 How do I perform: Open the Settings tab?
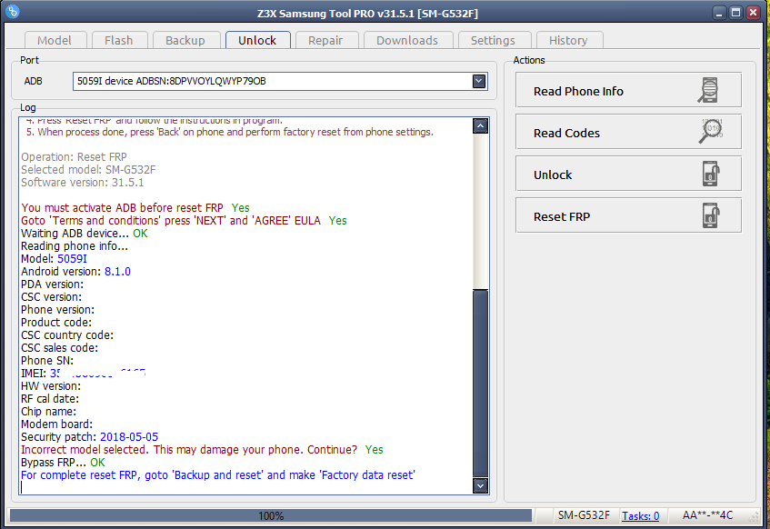pyautogui.click(x=493, y=40)
